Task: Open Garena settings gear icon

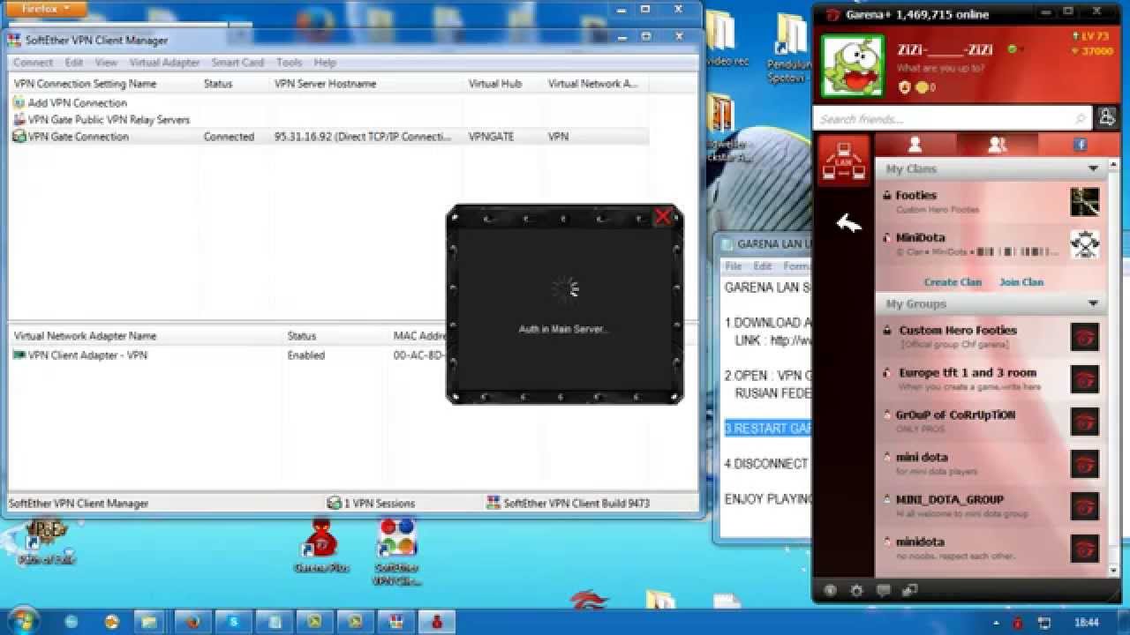Action: click(x=855, y=591)
